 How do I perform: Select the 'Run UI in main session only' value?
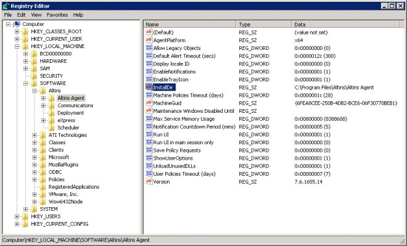(x=183, y=142)
